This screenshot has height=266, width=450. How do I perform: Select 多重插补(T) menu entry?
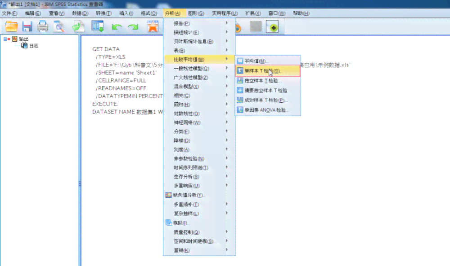tap(199, 205)
